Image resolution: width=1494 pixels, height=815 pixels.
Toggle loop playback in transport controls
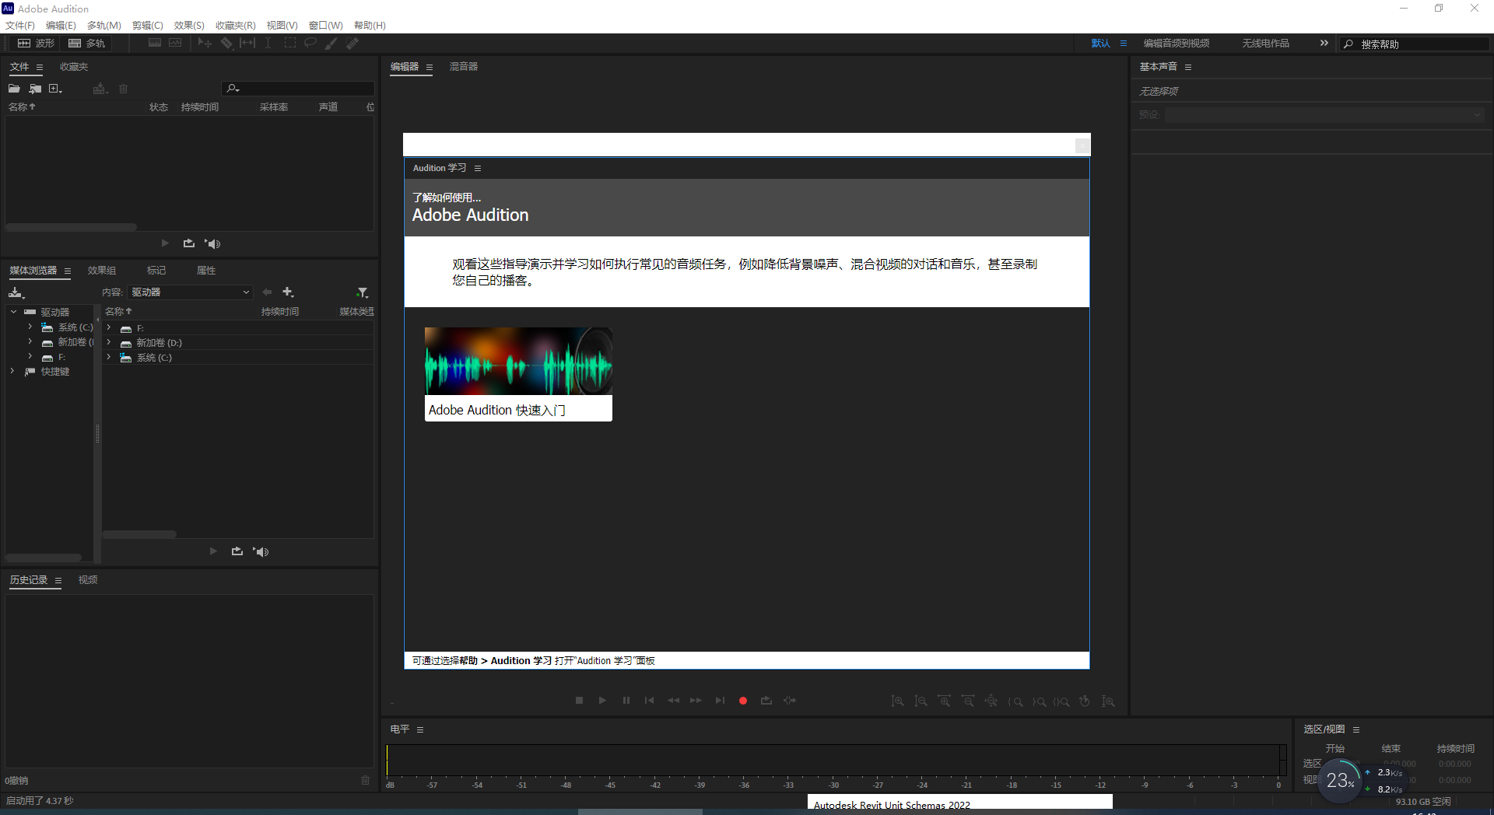pyautogui.click(x=766, y=700)
